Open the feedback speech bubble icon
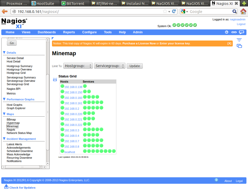 [x=241, y=32]
